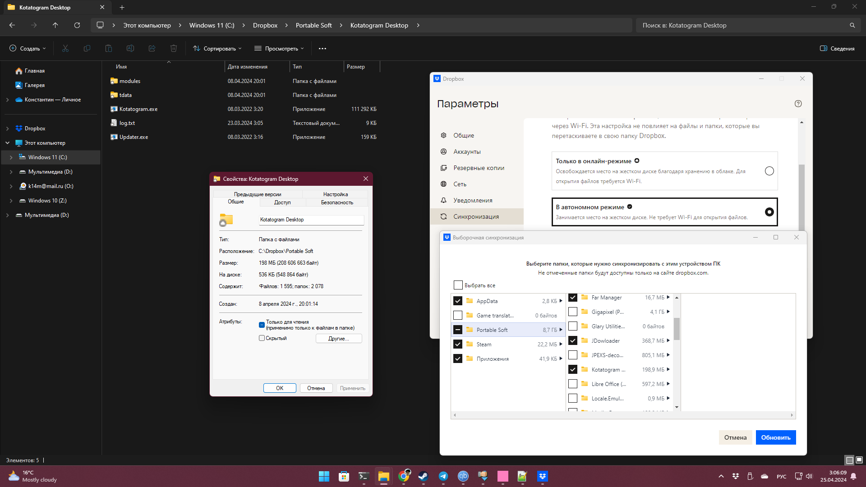Click the search magnifier in Explorer
This screenshot has width=866, height=487.
[852, 25]
